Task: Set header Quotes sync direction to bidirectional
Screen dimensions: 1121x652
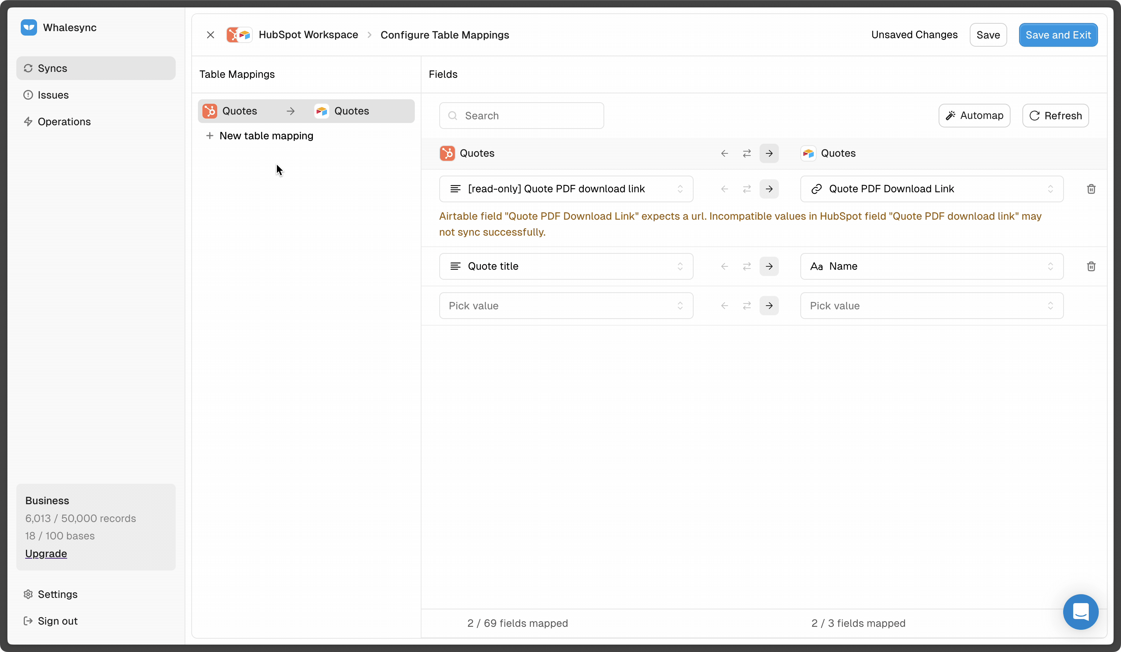Action: (x=747, y=153)
